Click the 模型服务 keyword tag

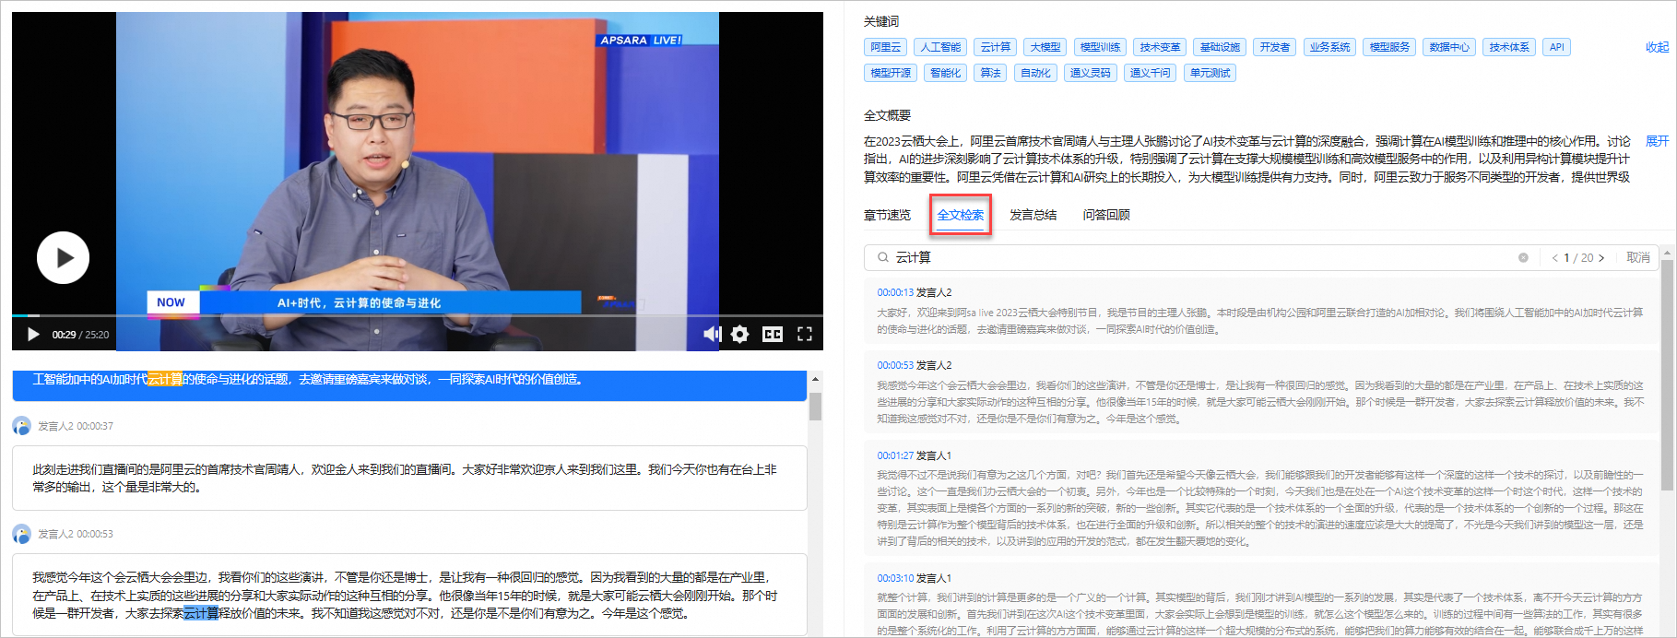[x=1389, y=47]
